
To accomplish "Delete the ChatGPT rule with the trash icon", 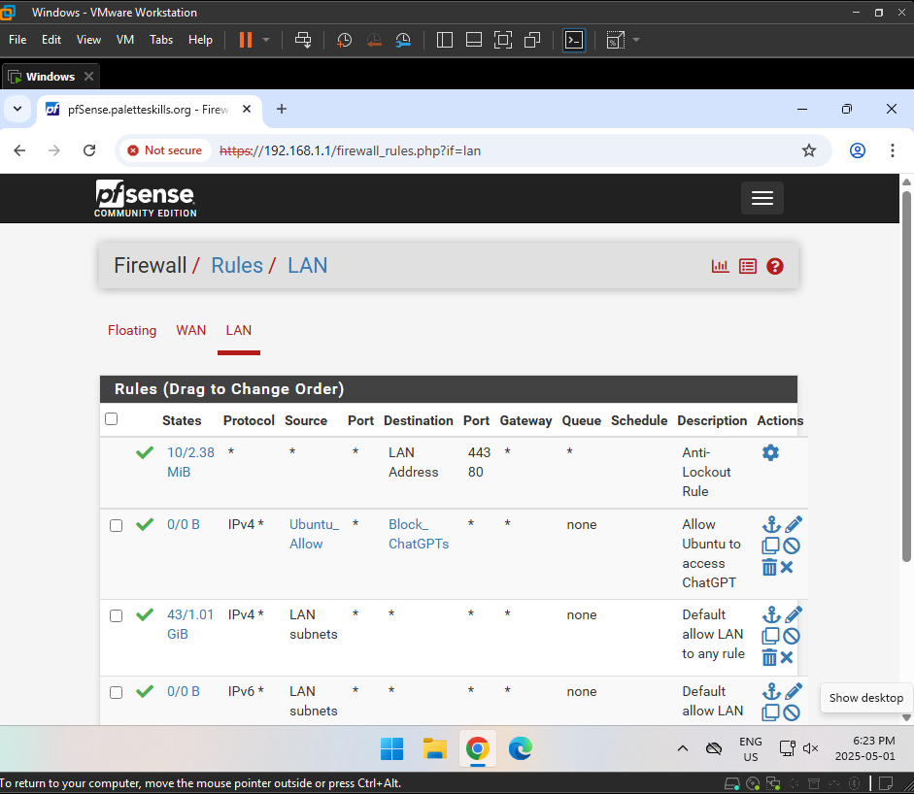I will click(771, 567).
